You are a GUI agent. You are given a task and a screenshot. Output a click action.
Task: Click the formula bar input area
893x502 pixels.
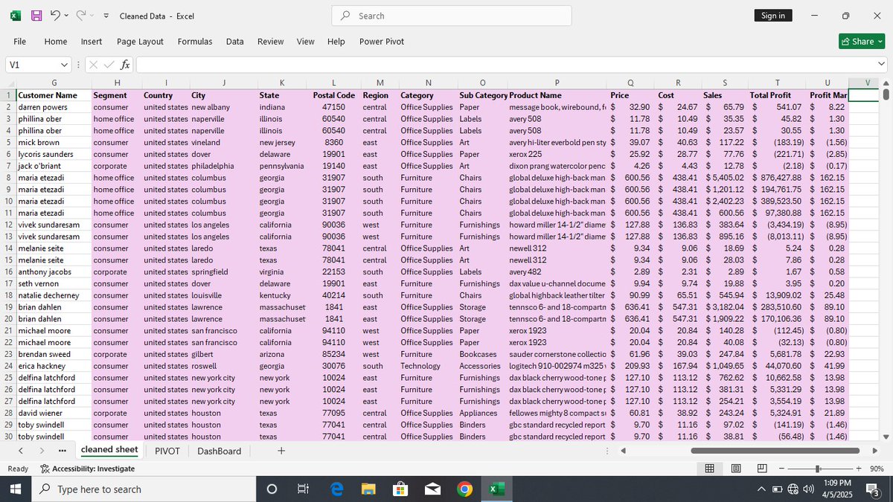pyautogui.click(x=506, y=65)
